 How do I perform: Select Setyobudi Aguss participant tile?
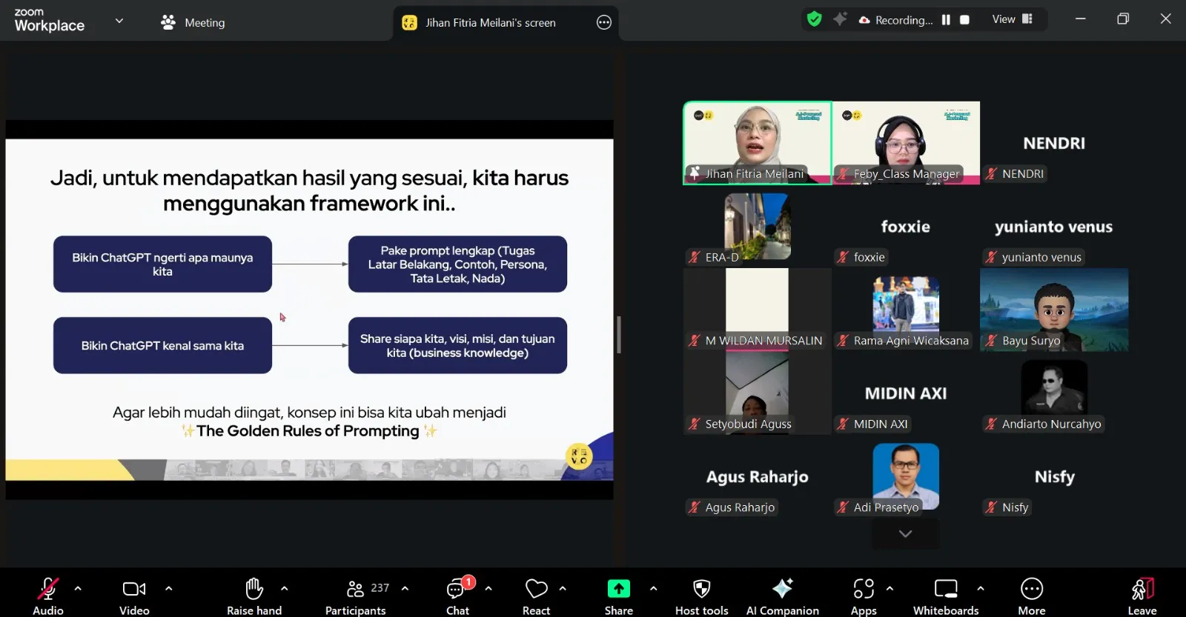758,393
